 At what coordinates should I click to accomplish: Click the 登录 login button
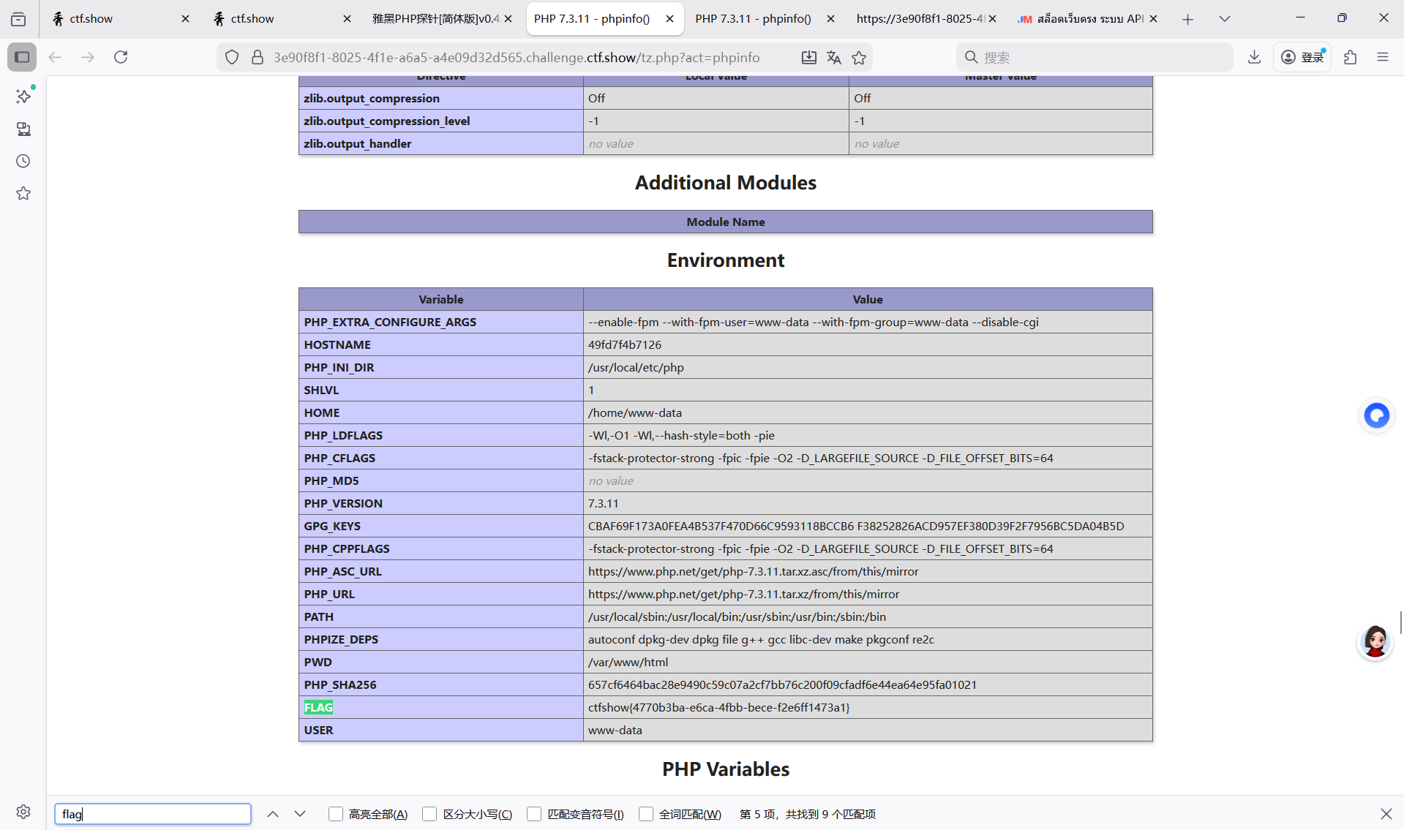[1303, 57]
